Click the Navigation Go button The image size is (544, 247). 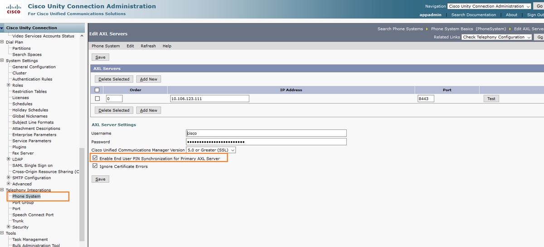(539, 6)
